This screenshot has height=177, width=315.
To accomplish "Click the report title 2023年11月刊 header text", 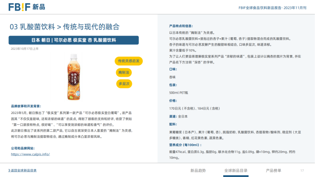I will point(272,8).
